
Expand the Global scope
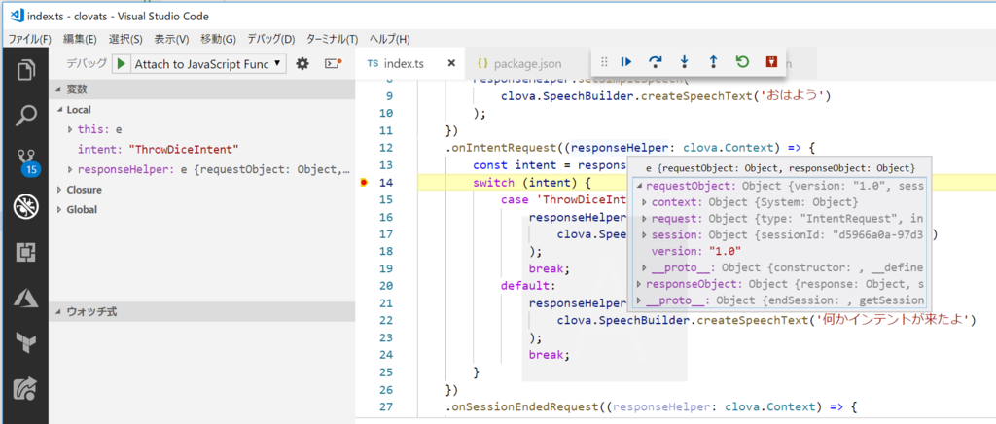[x=58, y=209]
